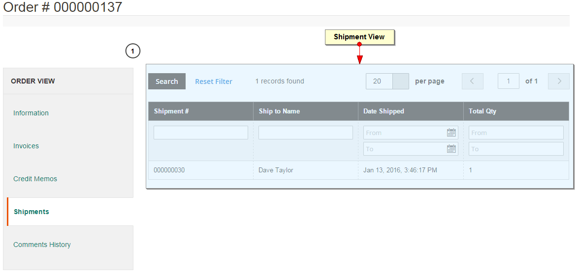Screen dimensions: 579x274
Task: Focus the Ship to Name filter field
Action: [305, 133]
